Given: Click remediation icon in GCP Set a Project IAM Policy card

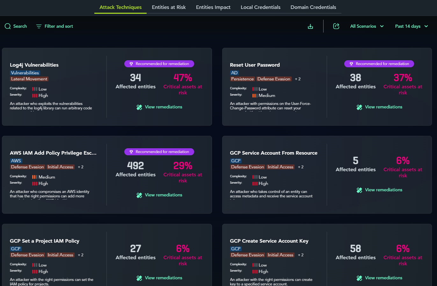Looking at the screenshot, I should click(x=139, y=278).
